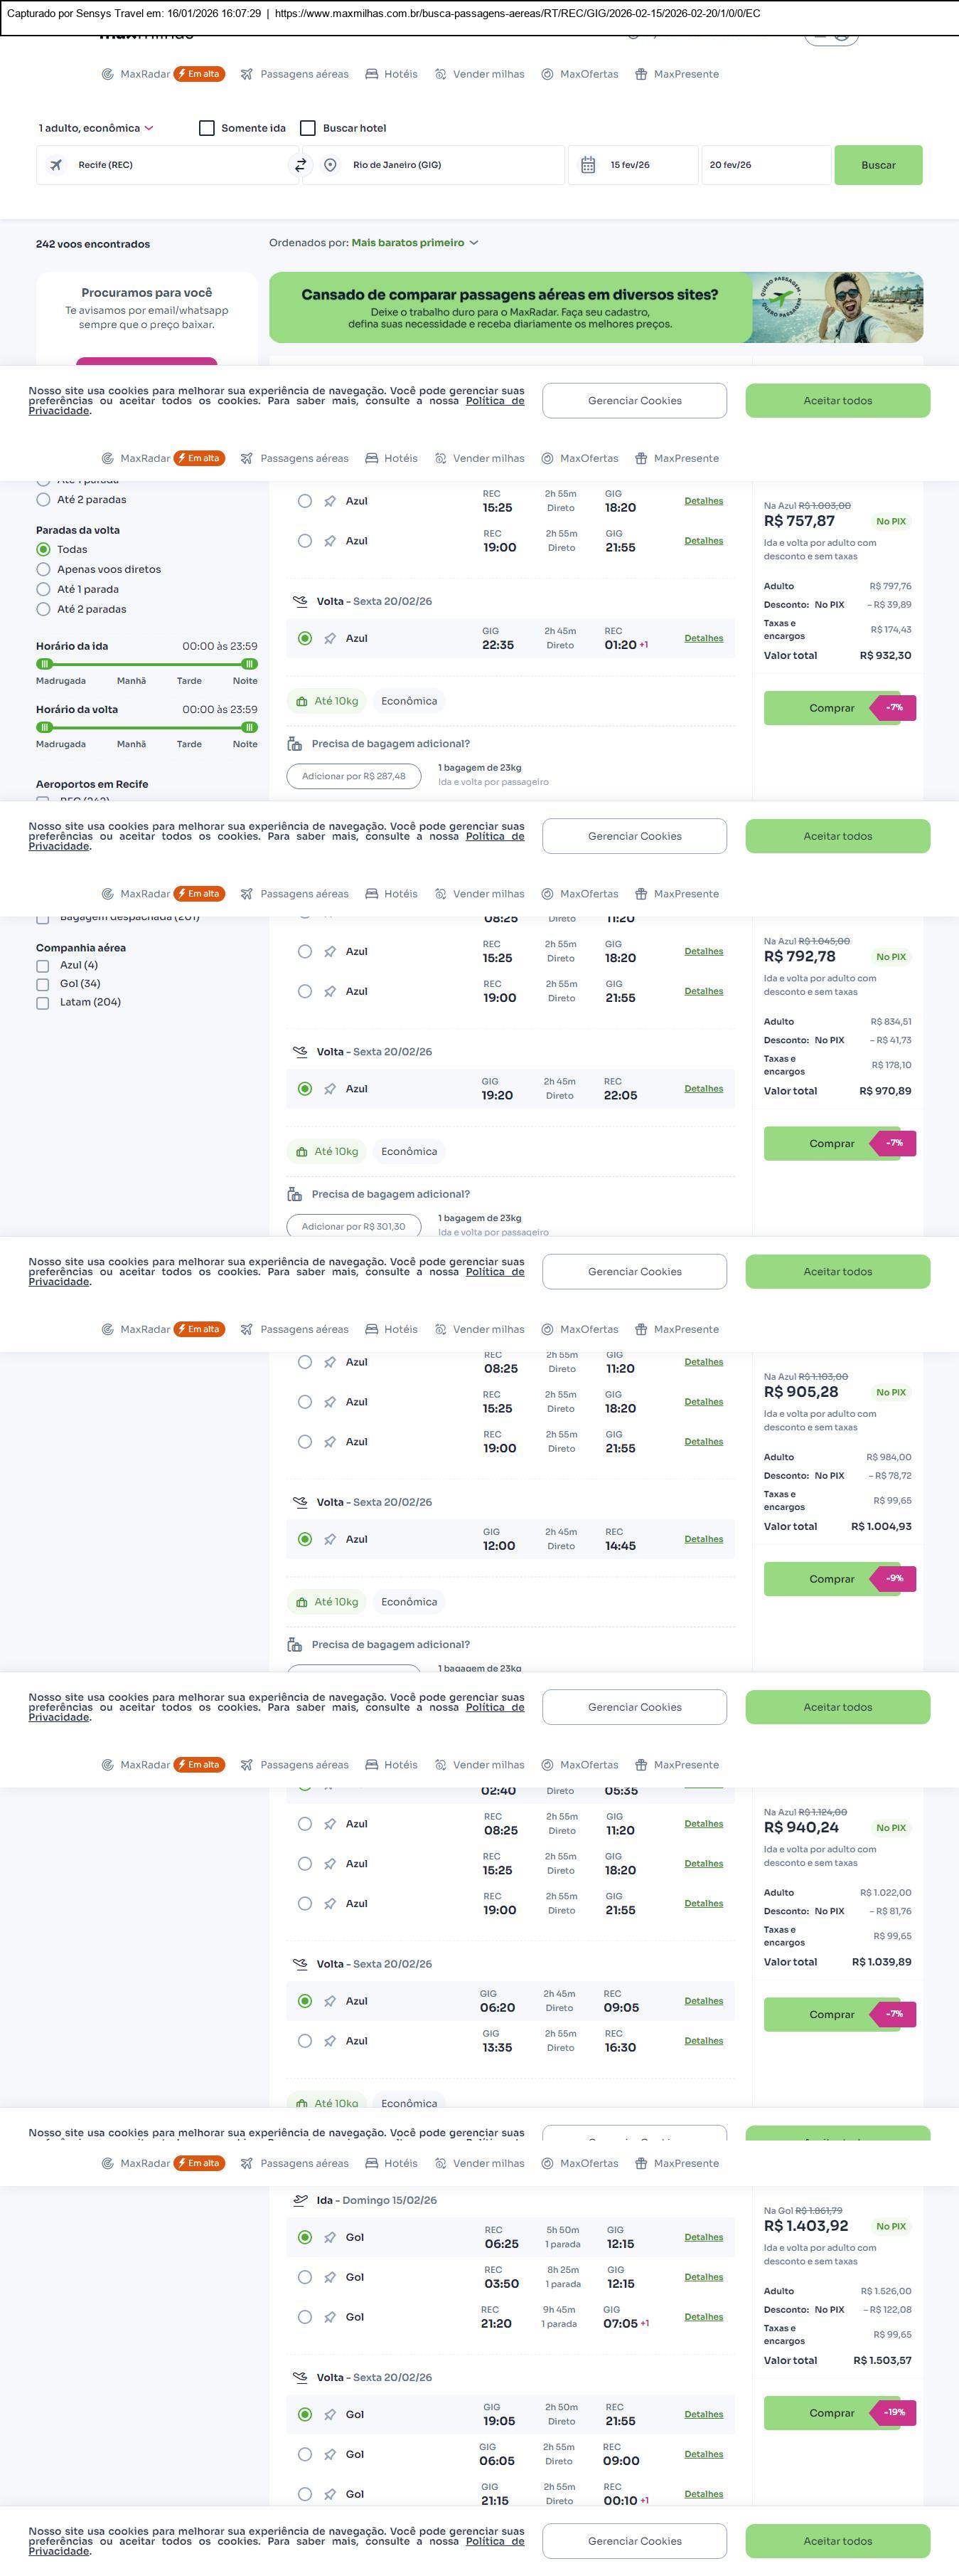Enable the 'Somente ida' checkbox

(207, 128)
